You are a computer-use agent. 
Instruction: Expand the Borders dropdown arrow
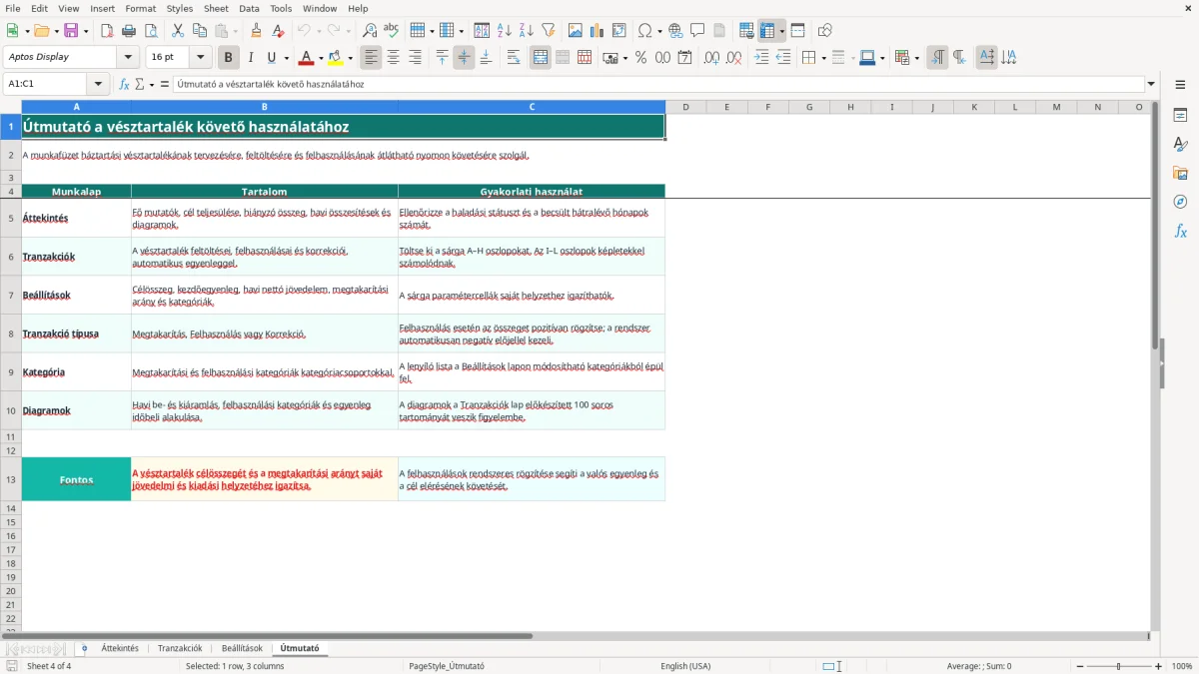tap(823, 58)
